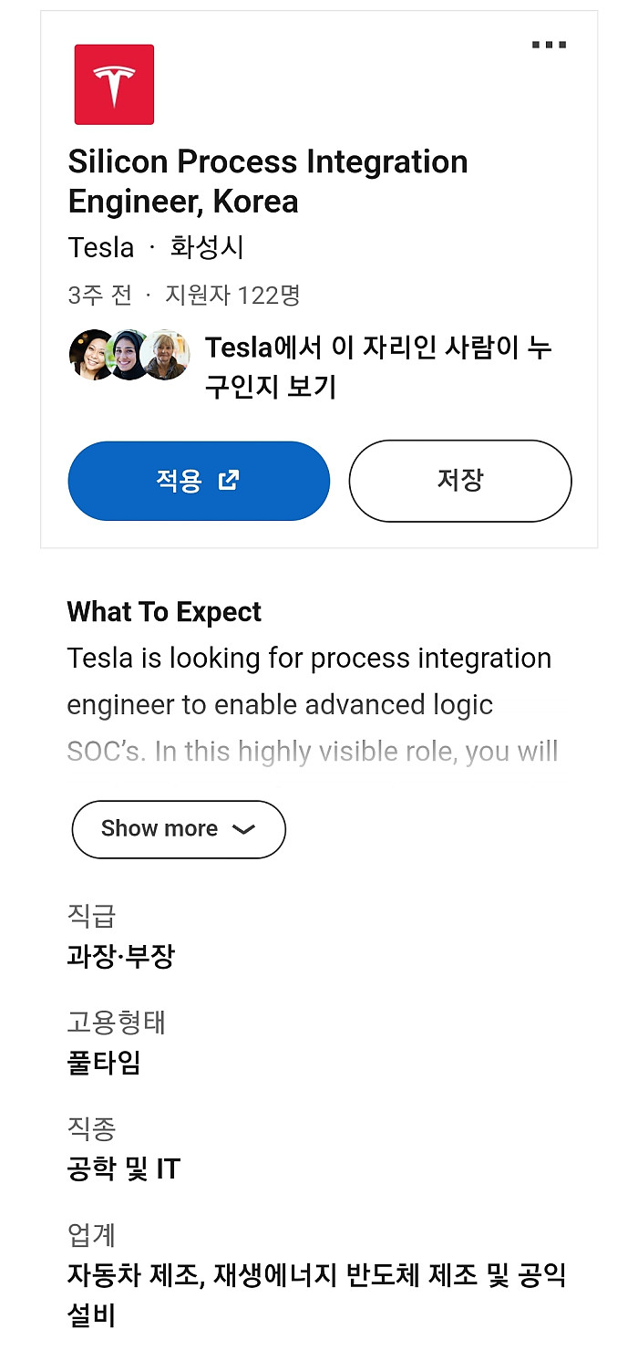Click the Show more chevron arrow
The height and width of the screenshot is (1350, 638).
(242, 830)
